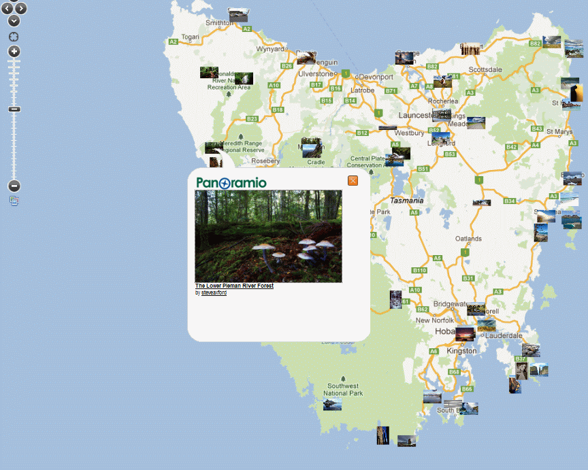Pan the map down with arrow button

tap(14, 21)
